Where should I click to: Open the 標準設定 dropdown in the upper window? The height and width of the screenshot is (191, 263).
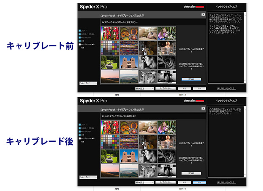(x=145, y=88)
